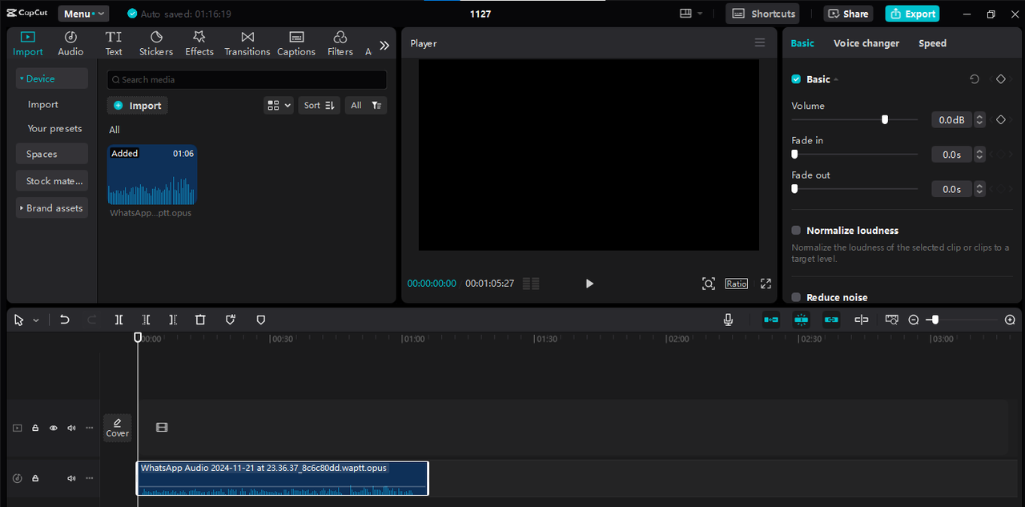Expand the Brand assets section

(x=52, y=208)
